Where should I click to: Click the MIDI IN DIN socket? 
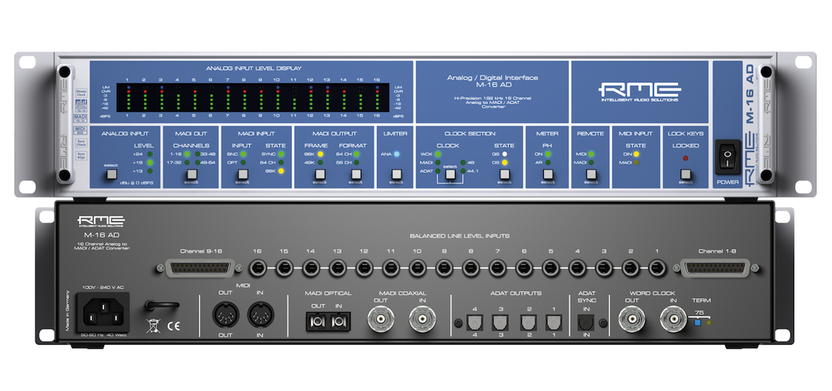261,315
